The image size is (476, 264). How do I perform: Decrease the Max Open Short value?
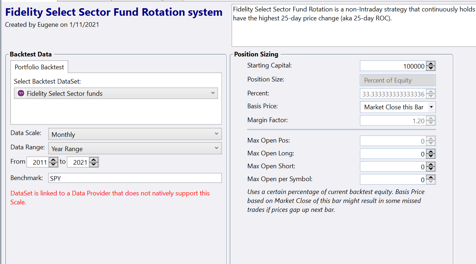[431, 169]
